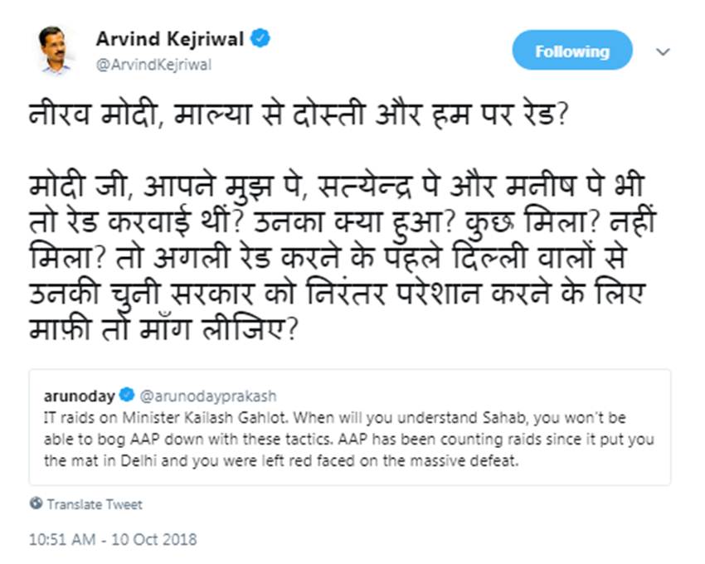The height and width of the screenshot is (564, 705).
Task: Open the quoted tweet about IT raids
Action: tap(349, 427)
